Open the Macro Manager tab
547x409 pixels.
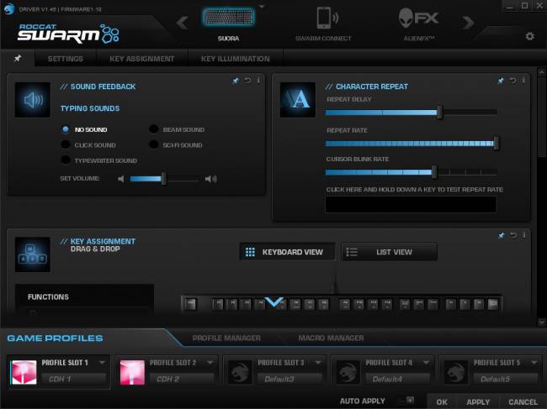click(331, 338)
